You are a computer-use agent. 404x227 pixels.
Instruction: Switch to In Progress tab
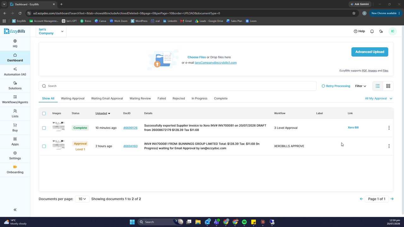click(x=199, y=98)
